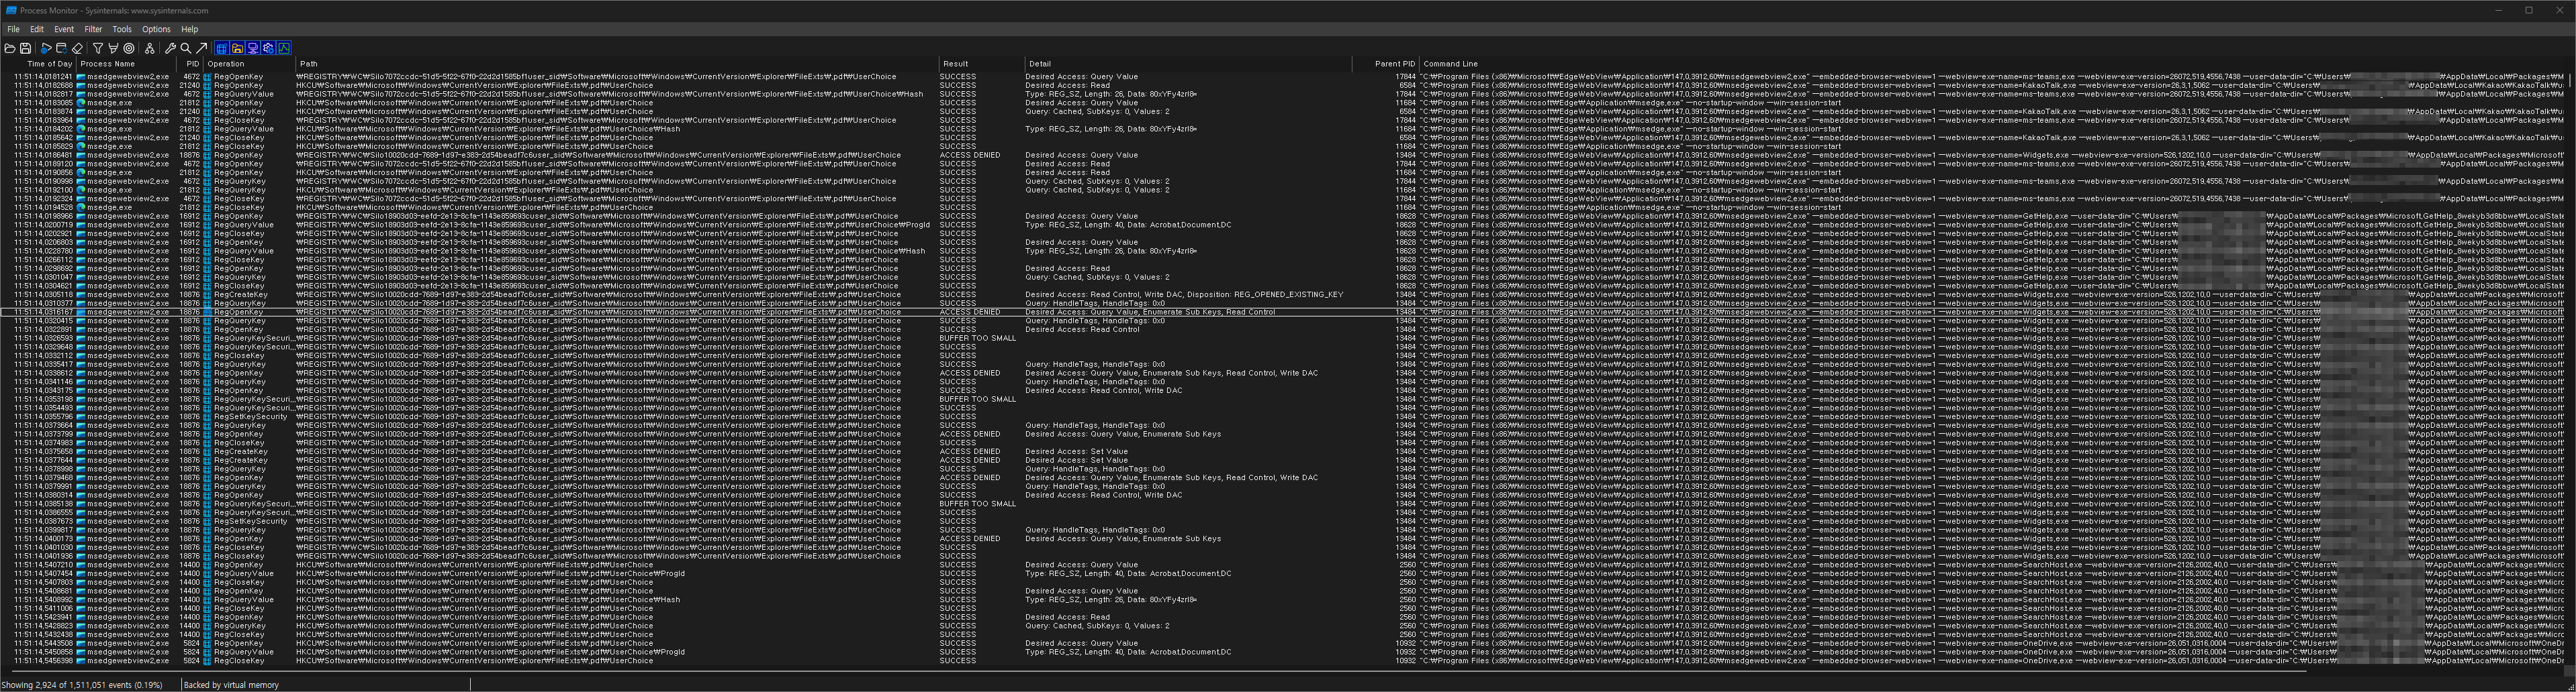Click the Jump To arrow icon
2576x692 pixels.
(202, 48)
